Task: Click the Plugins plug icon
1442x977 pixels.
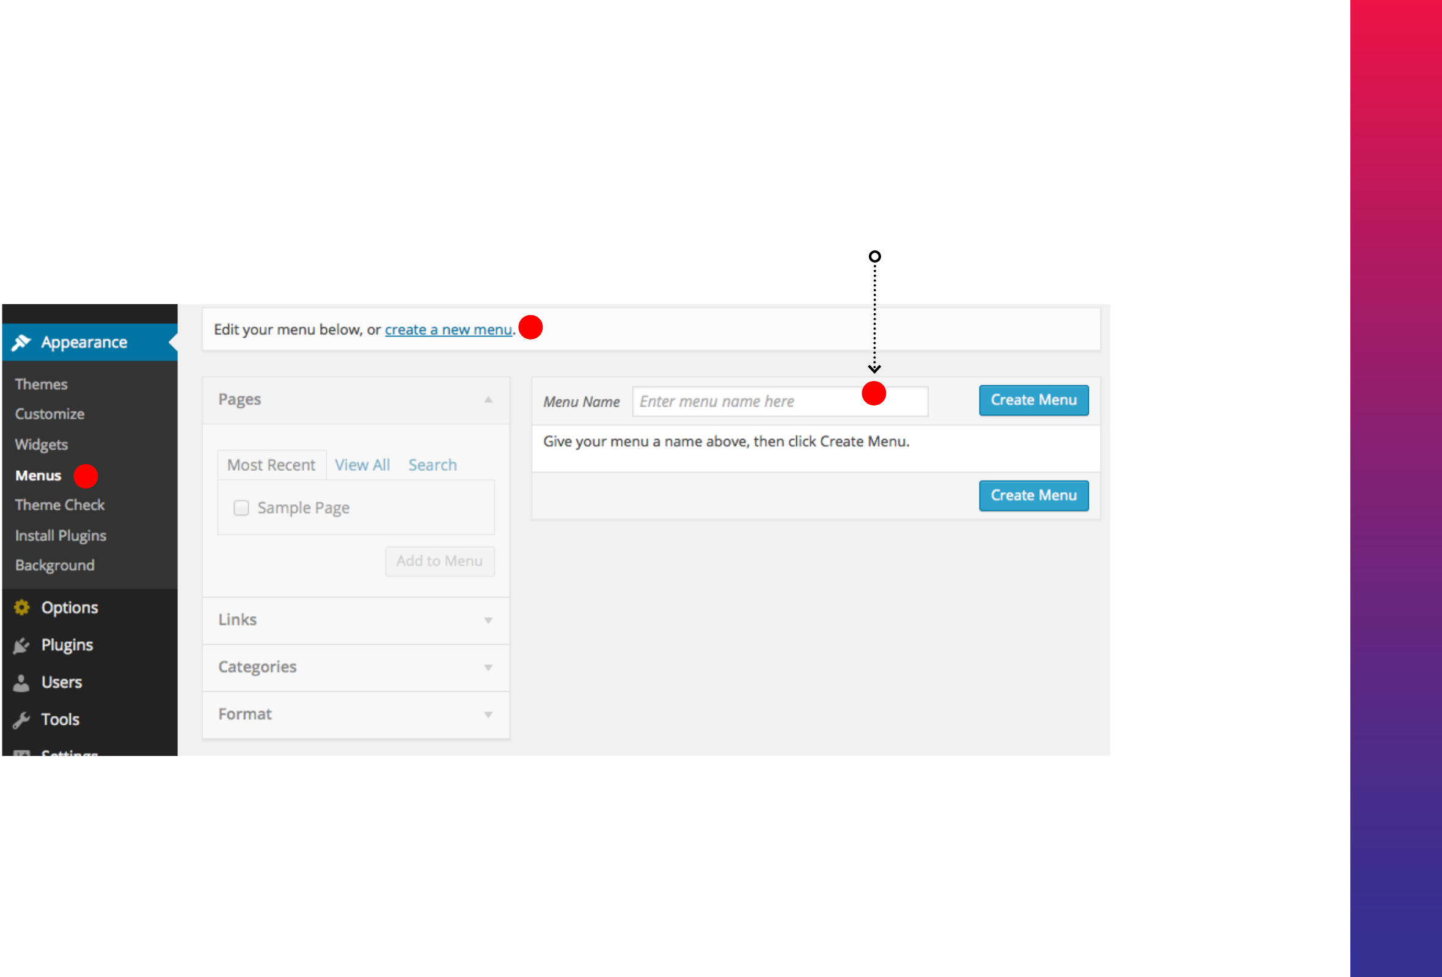Action: [21, 645]
